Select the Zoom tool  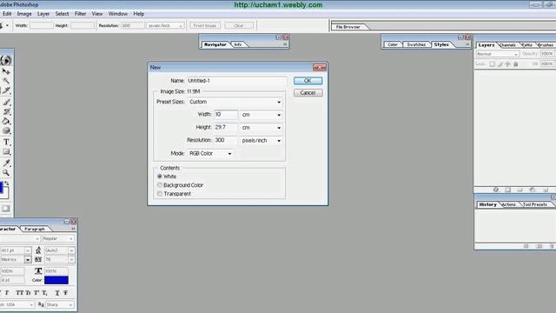(6, 172)
